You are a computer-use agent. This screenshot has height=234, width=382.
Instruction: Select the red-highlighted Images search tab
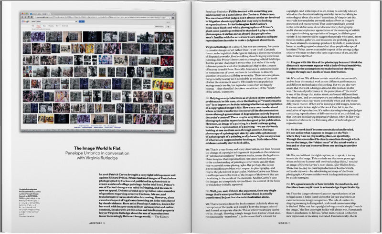[x=39, y=26]
